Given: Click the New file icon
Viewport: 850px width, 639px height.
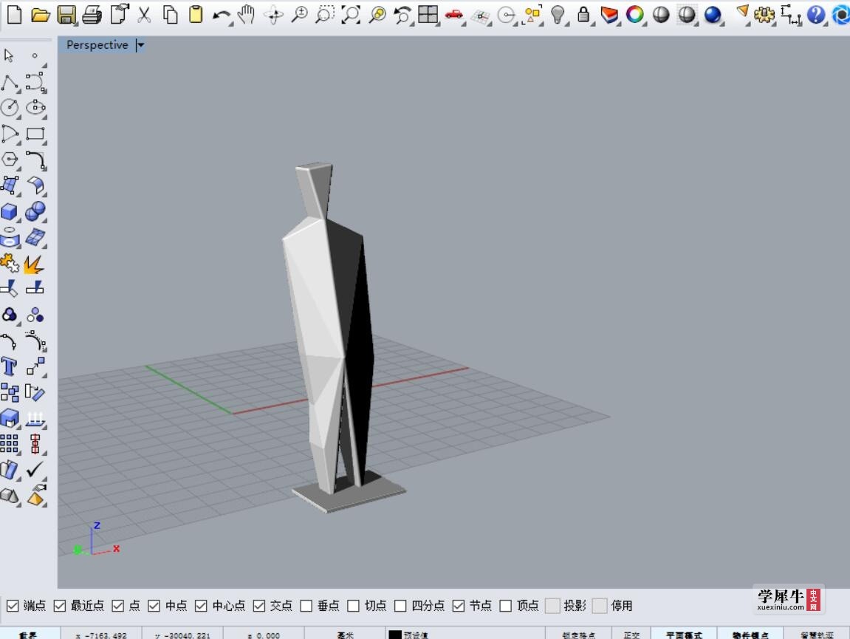Looking at the screenshot, I should coord(14,14).
